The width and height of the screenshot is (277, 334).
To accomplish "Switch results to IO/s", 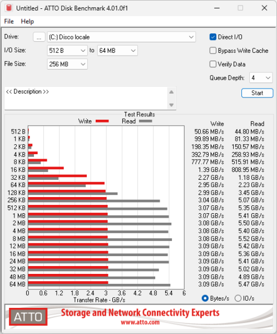I will (238, 298).
